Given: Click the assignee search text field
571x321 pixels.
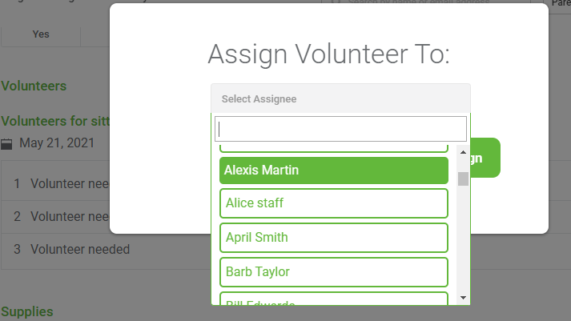Looking at the screenshot, I should pyautogui.click(x=340, y=129).
